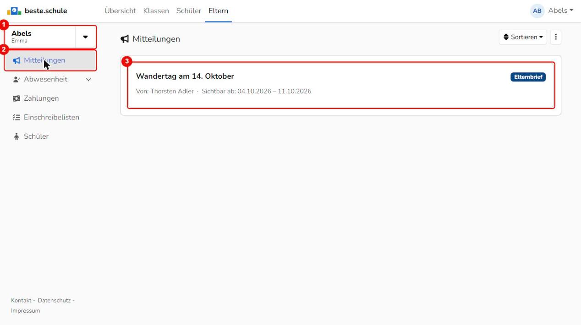This screenshot has height=325, width=581.
Task: Click the beste.schule logo icon
Action: [x=14, y=11]
